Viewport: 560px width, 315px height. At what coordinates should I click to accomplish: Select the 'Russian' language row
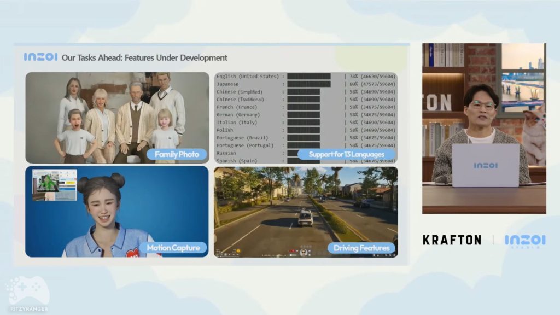[306, 153]
